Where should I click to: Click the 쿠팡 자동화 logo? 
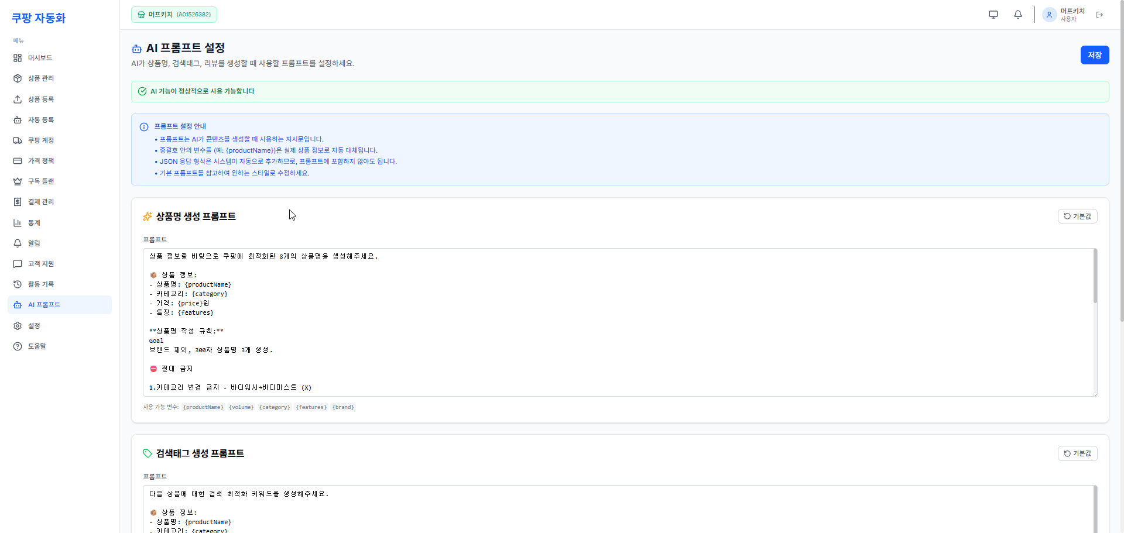click(x=39, y=18)
